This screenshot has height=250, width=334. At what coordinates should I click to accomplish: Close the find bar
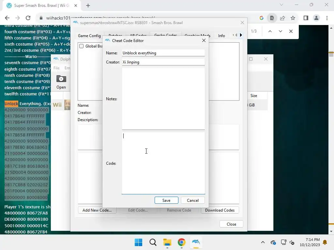[291, 31]
